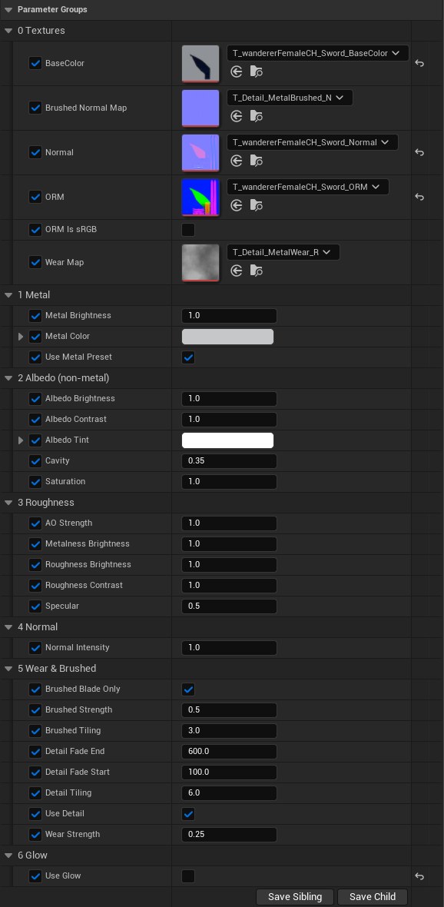The width and height of the screenshot is (444, 907).
Task: Click the Cavity value field
Action: (x=229, y=461)
